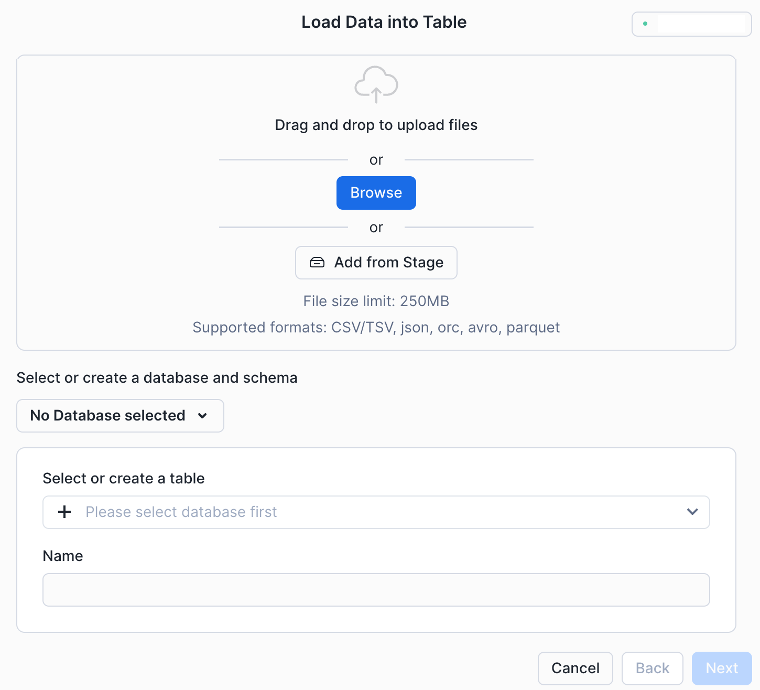The image size is (760, 690).
Task: Click the 'Load Data into Table' heading
Action: [384, 22]
